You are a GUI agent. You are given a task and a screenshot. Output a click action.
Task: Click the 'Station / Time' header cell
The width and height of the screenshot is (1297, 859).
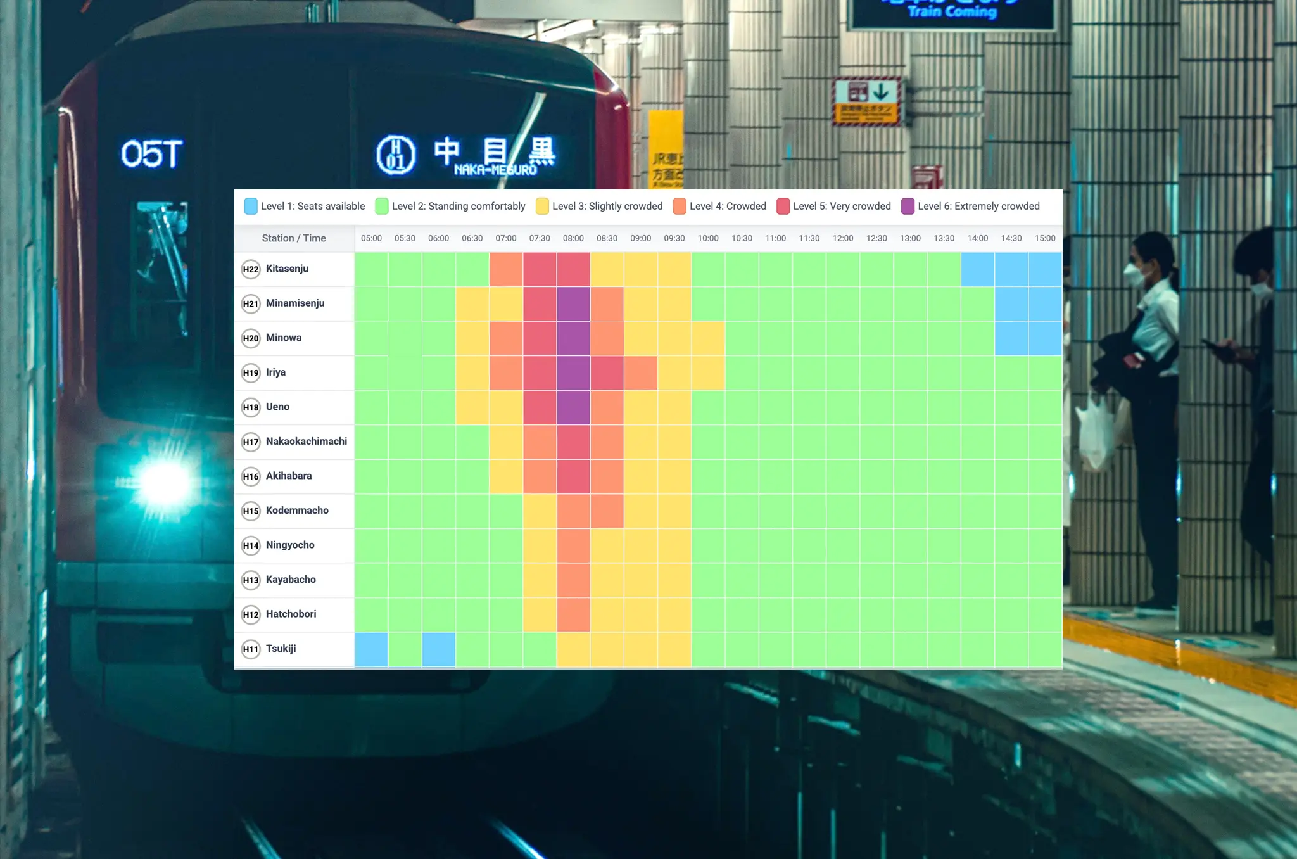(294, 238)
